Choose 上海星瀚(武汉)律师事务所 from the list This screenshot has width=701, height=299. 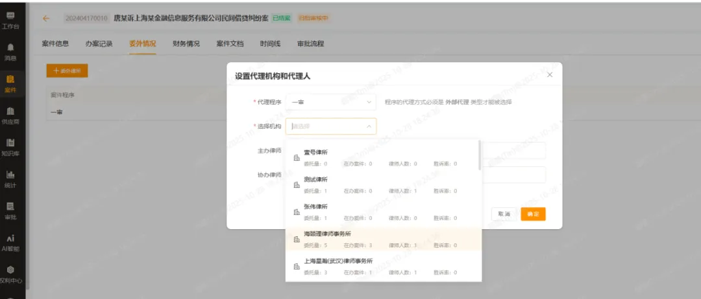coord(383,266)
